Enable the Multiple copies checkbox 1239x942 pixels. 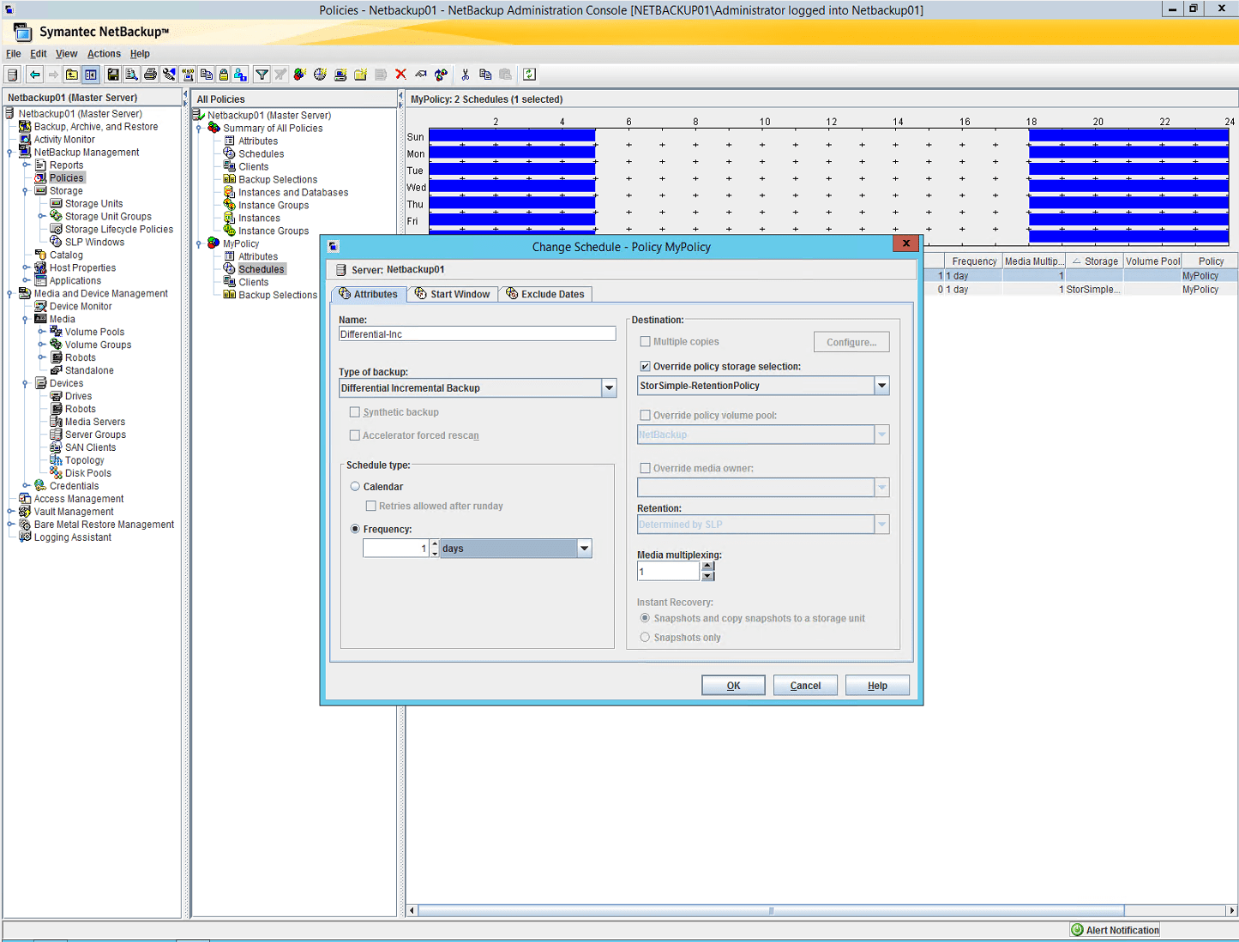point(645,341)
